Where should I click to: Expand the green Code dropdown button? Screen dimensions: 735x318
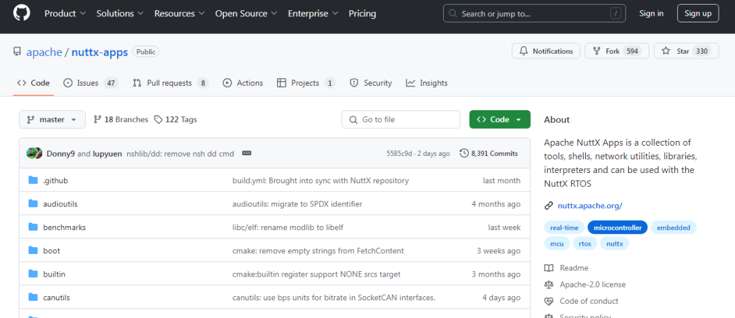pyautogui.click(x=500, y=119)
